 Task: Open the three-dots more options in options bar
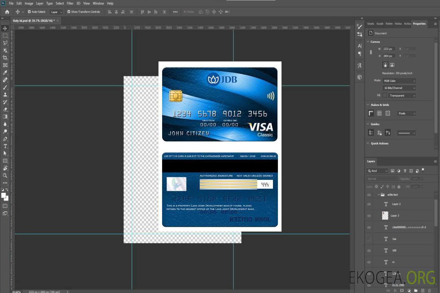coord(175,12)
